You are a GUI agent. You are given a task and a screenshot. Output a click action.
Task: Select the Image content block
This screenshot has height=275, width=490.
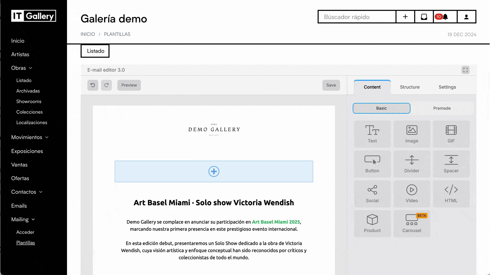point(412,134)
